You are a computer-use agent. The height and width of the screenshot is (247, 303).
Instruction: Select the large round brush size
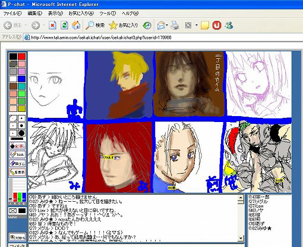click(x=21, y=133)
